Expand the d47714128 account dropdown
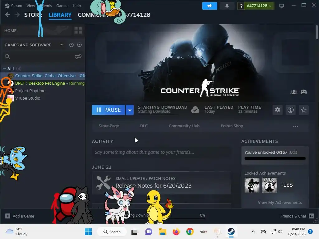Viewport: 319px width, 239px height. pyautogui.click(x=259, y=6)
